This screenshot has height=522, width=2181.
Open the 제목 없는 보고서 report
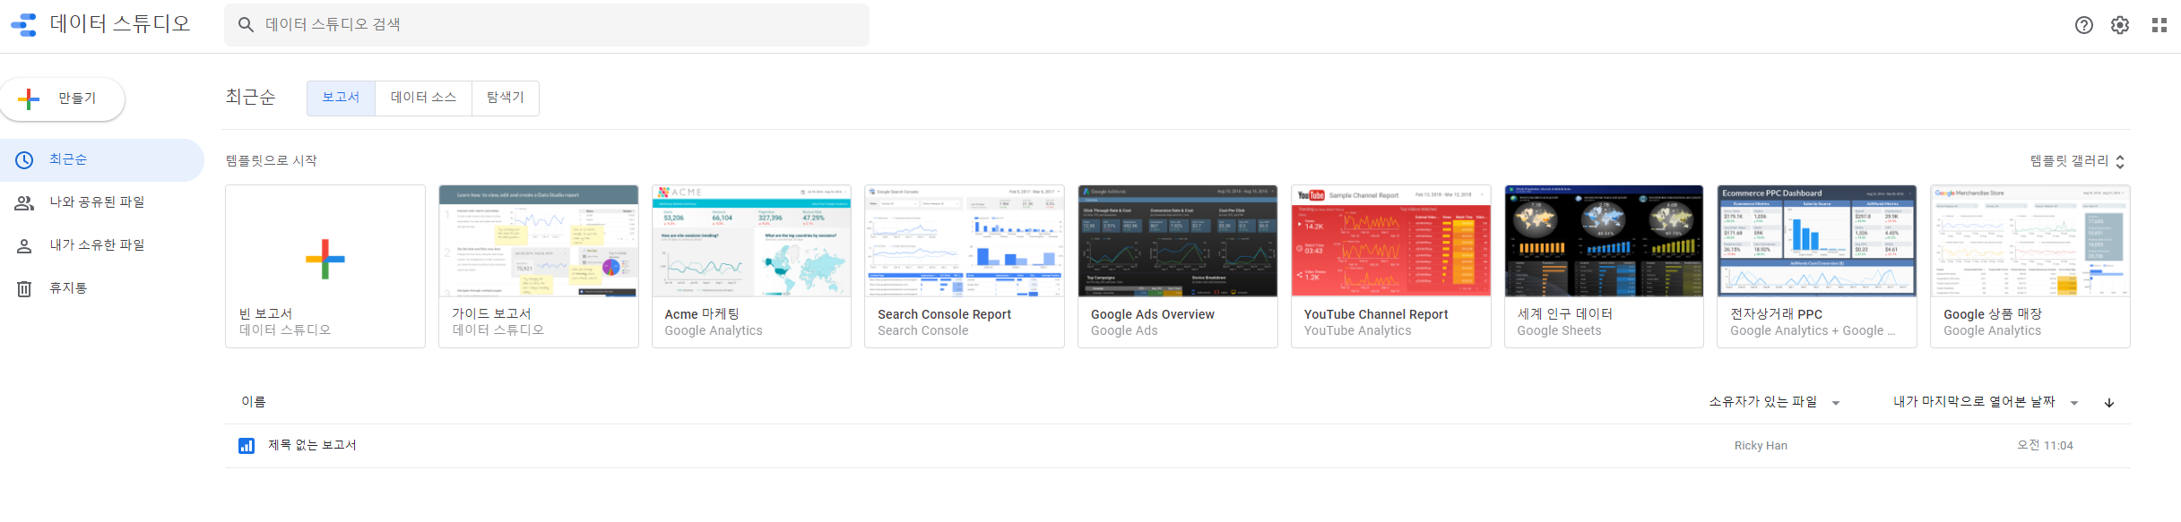pyautogui.click(x=1177, y=446)
